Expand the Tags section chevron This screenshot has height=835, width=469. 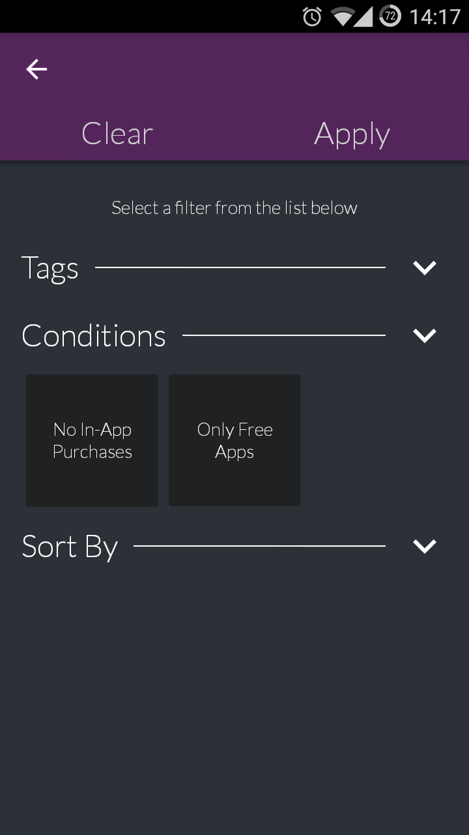click(425, 267)
